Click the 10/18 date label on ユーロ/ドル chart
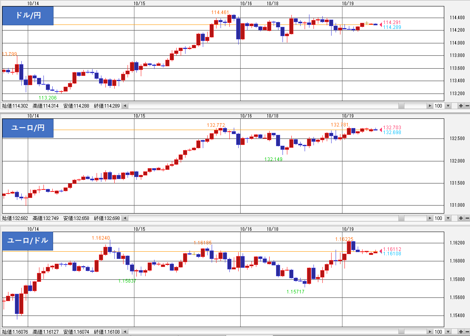The height and width of the screenshot is (336, 470). coord(272,229)
